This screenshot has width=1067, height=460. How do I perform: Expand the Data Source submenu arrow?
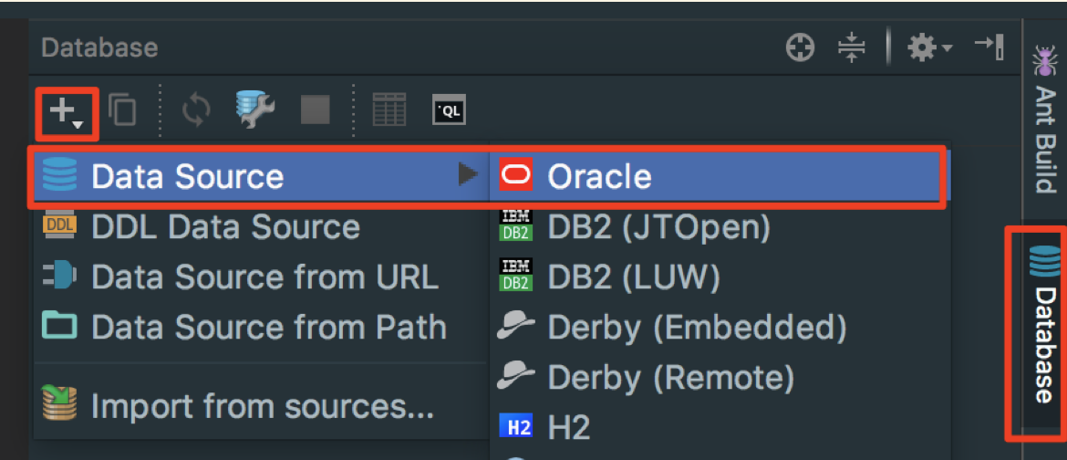coord(468,176)
